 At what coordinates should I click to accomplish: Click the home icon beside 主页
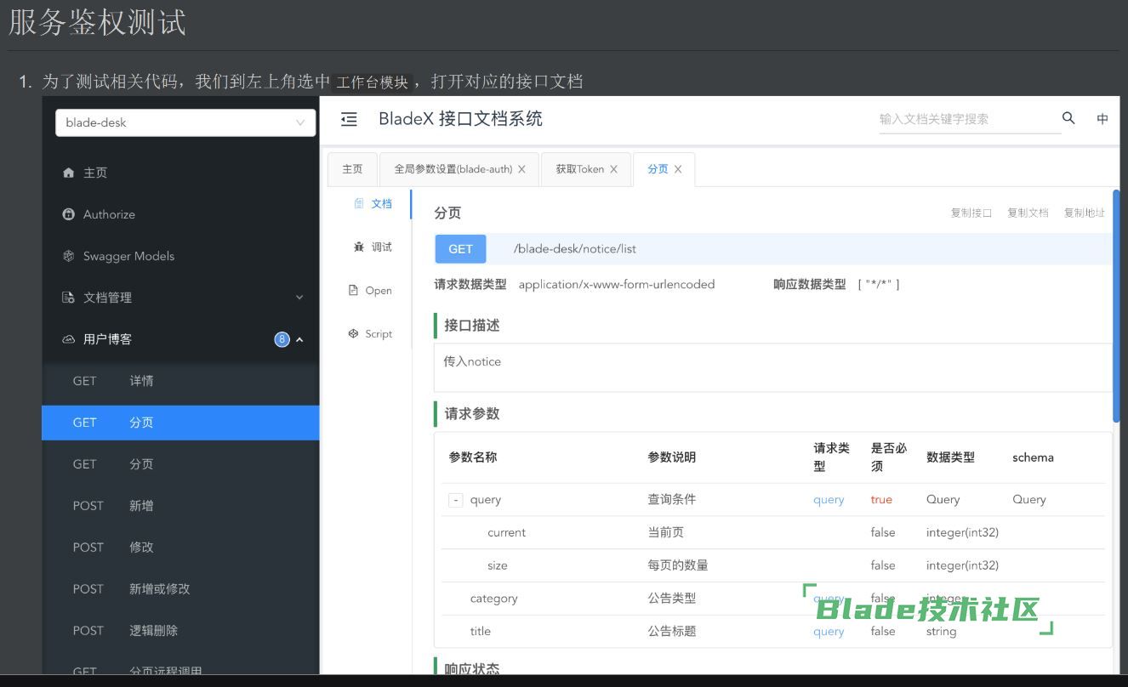click(69, 173)
